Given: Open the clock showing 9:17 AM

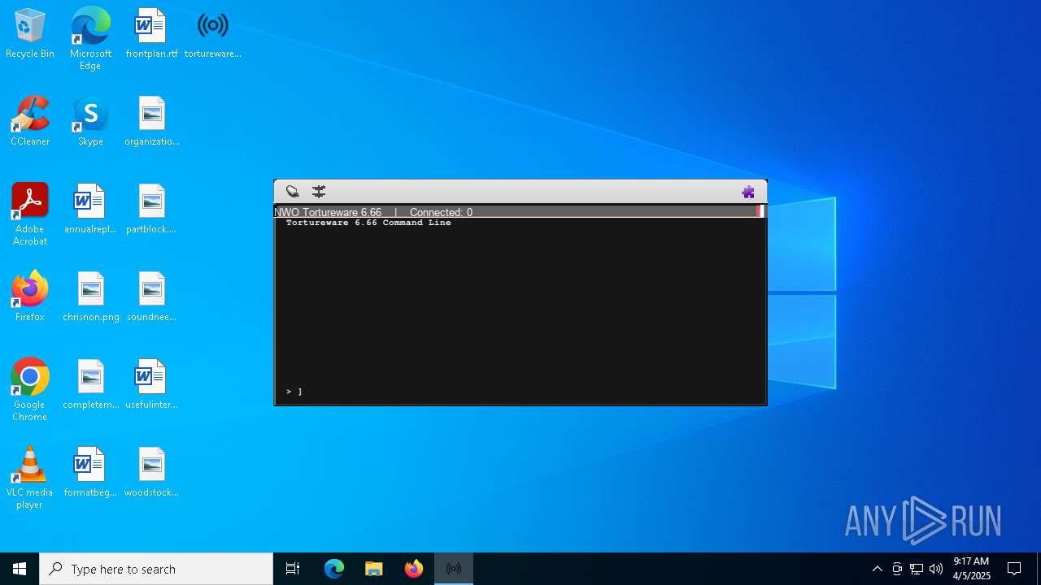Looking at the screenshot, I should [971, 569].
